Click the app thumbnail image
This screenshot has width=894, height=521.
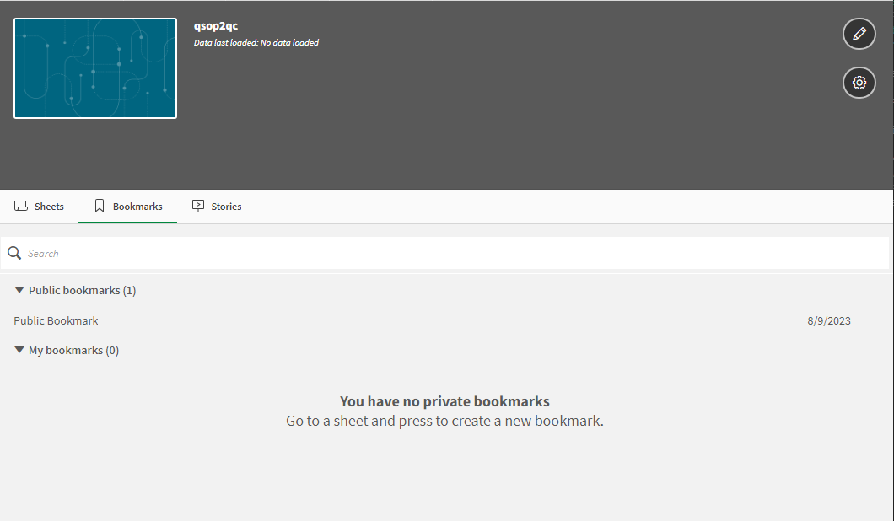tap(95, 68)
